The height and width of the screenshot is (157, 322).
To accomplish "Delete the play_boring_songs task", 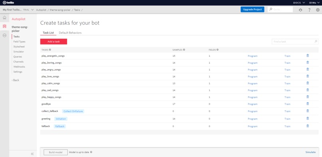I will coord(308,63).
